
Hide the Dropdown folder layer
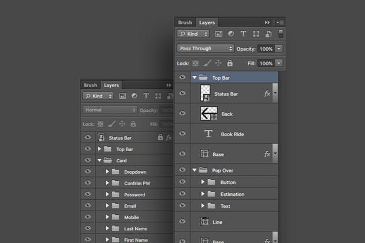(x=88, y=172)
